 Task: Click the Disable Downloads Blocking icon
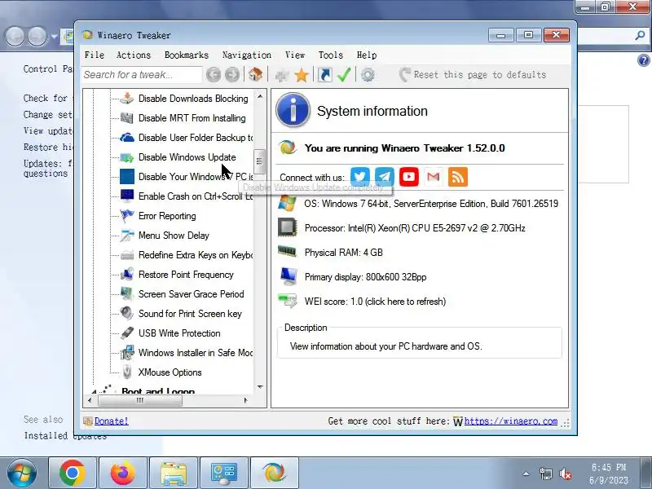[x=127, y=98]
